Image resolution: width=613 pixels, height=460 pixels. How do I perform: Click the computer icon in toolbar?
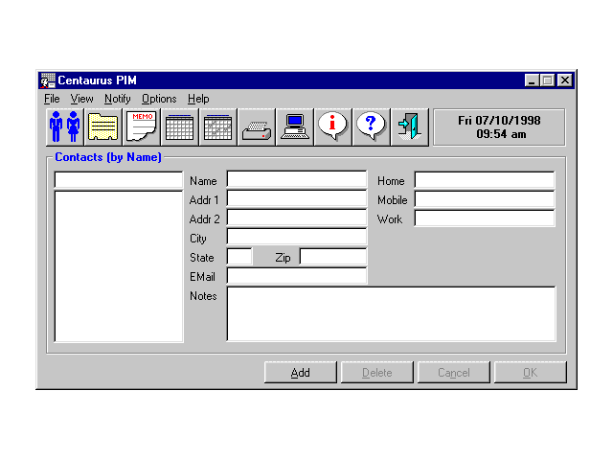click(x=294, y=126)
